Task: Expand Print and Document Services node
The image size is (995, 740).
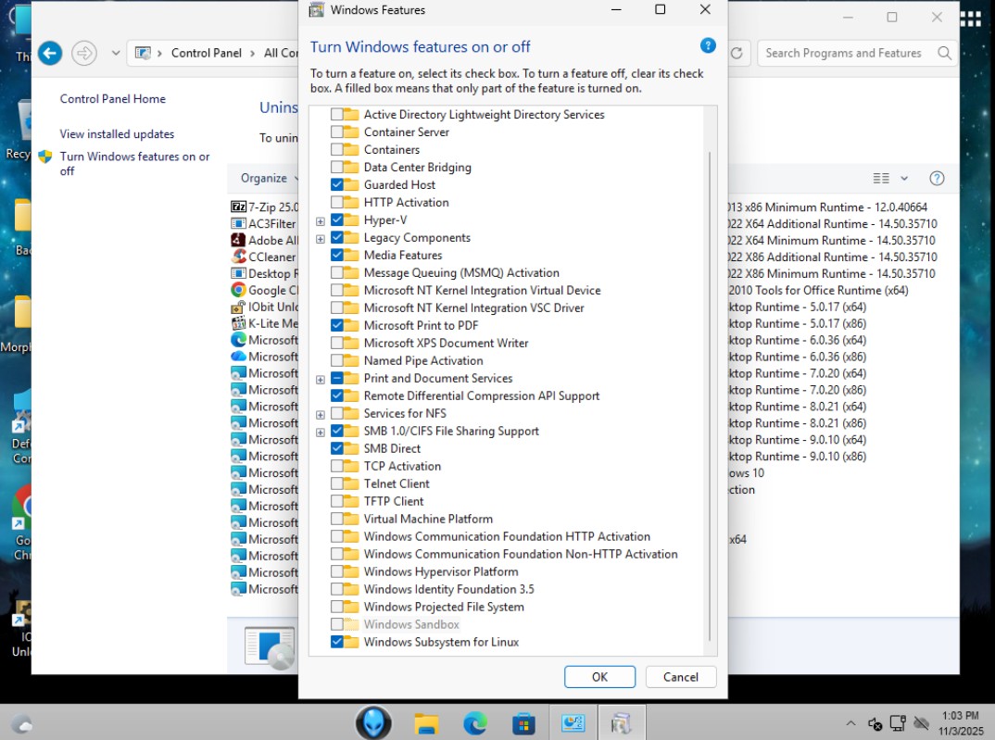Action: coord(321,379)
